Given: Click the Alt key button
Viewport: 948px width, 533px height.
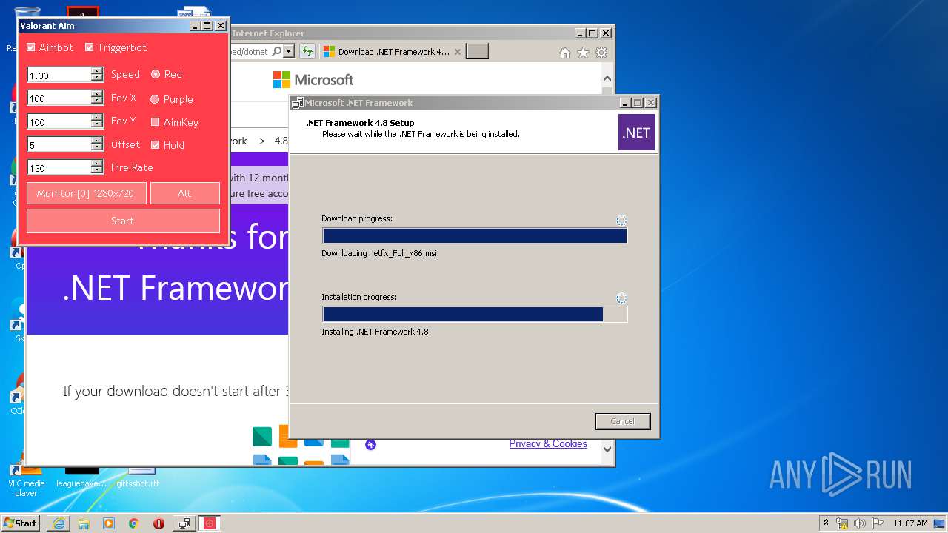Looking at the screenshot, I should (184, 193).
